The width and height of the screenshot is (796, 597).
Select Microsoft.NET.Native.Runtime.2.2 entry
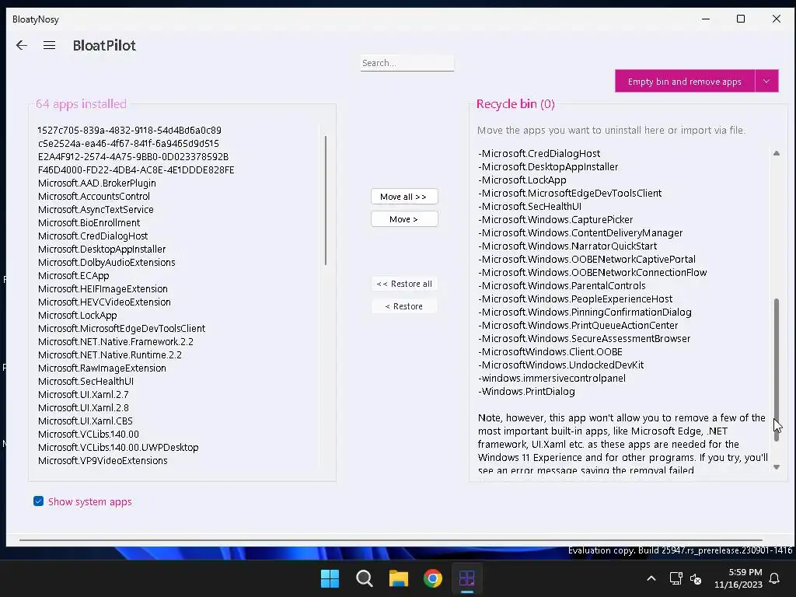click(x=110, y=354)
